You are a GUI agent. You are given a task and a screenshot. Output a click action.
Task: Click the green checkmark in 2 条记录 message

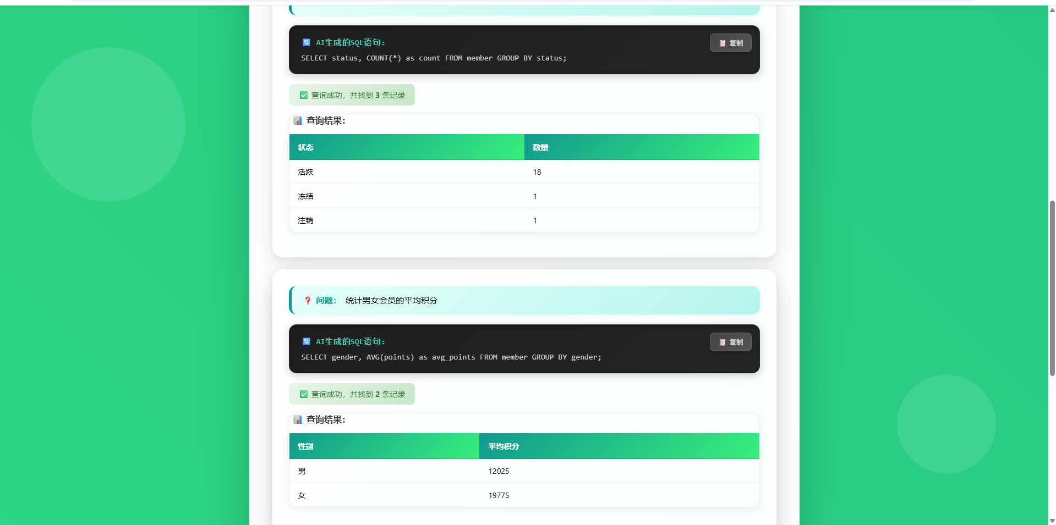point(304,394)
